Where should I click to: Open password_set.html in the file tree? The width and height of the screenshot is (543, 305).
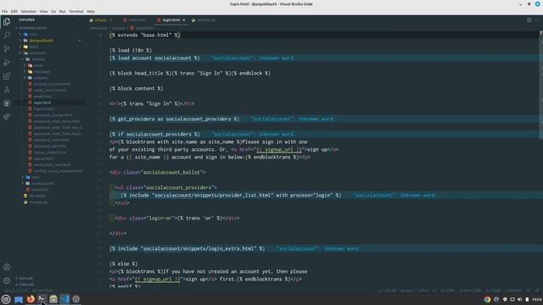click(49, 146)
